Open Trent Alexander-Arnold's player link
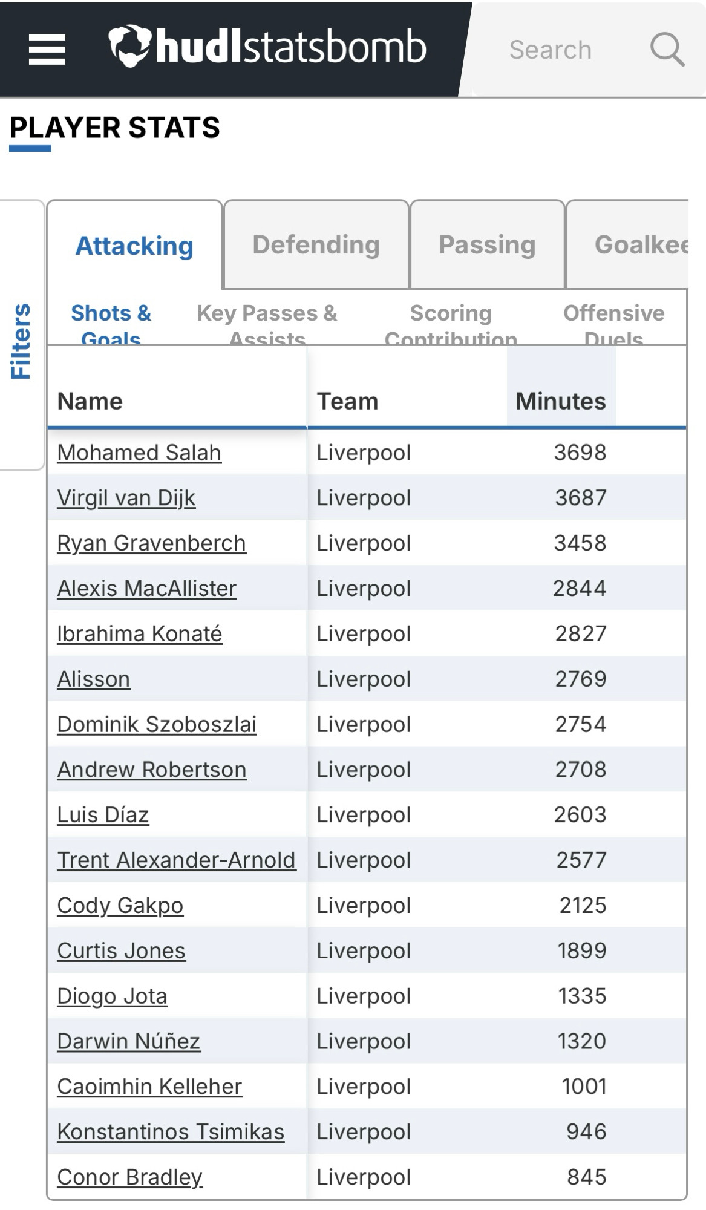The width and height of the screenshot is (706, 1210). (x=176, y=860)
